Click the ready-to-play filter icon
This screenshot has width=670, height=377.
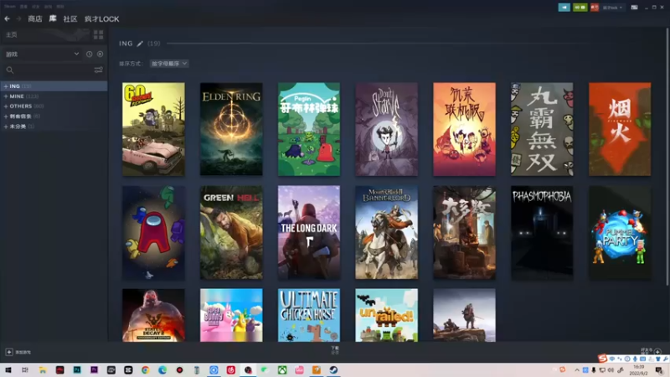tap(100, 54)
